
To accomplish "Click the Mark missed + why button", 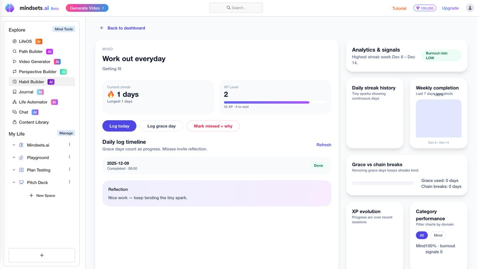I will [213, 126].
